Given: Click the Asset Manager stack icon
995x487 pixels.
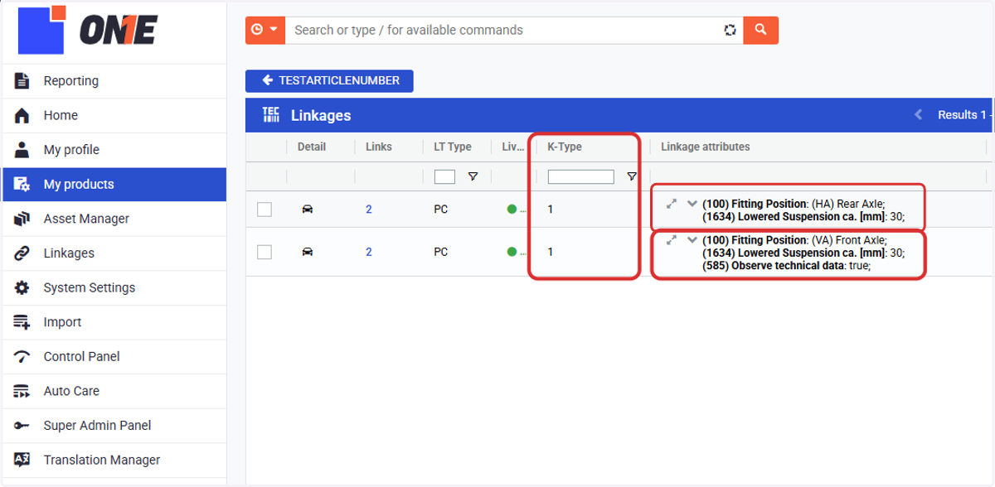Looking at the screenshot, I should click(x=22, y=219).
